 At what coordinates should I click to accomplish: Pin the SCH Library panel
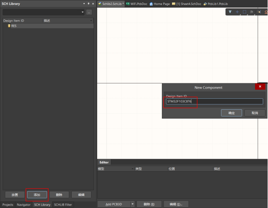pos(88,4)
